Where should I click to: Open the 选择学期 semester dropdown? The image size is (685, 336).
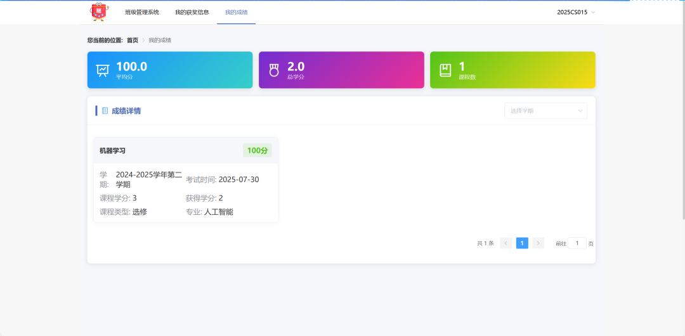pyautogui.click(x=545, y=111)
